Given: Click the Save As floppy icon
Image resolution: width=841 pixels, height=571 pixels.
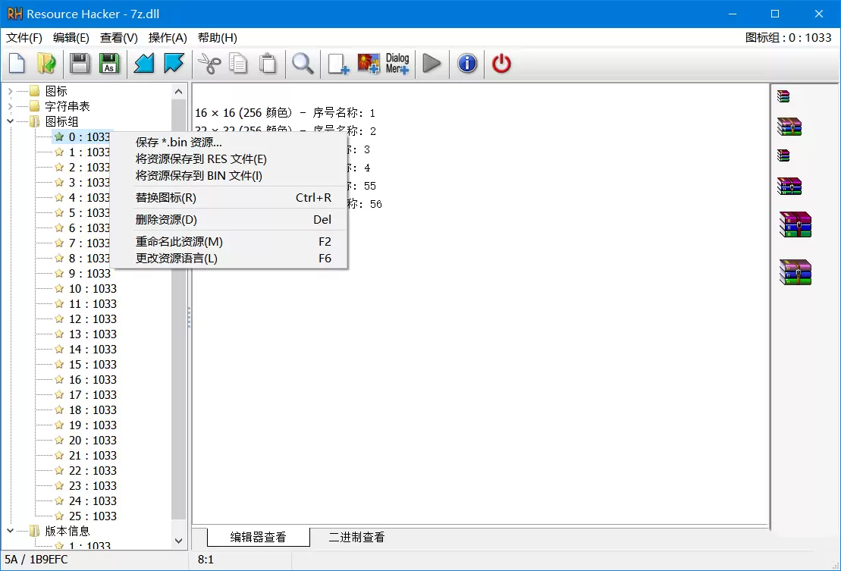Looking at the screenshot, I should point(109,63).
